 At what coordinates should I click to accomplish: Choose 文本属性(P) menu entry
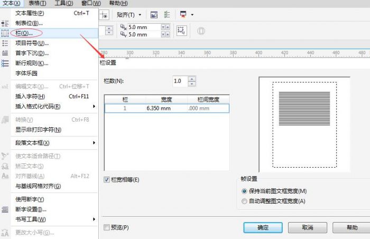[x=54, y=13]
